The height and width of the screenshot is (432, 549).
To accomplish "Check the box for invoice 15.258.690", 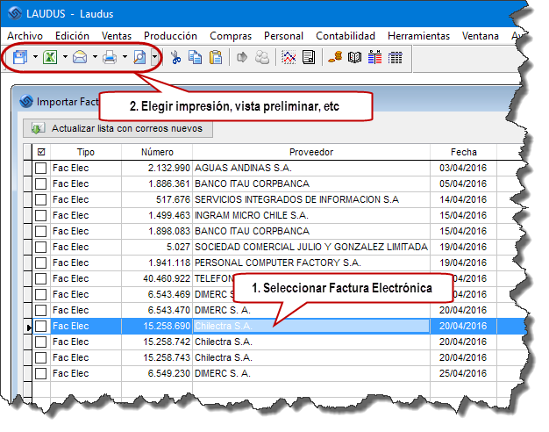I will coord(41,326).
